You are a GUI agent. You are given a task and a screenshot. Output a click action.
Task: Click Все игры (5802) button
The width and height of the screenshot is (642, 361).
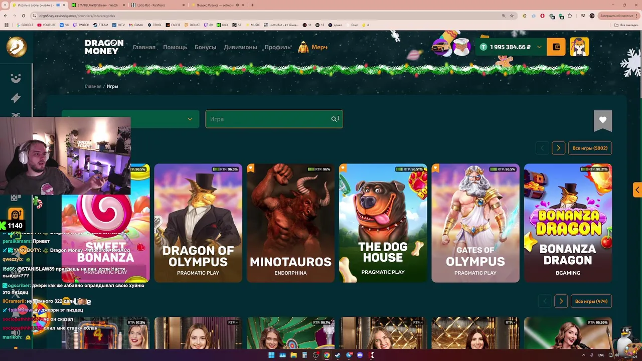590,148
